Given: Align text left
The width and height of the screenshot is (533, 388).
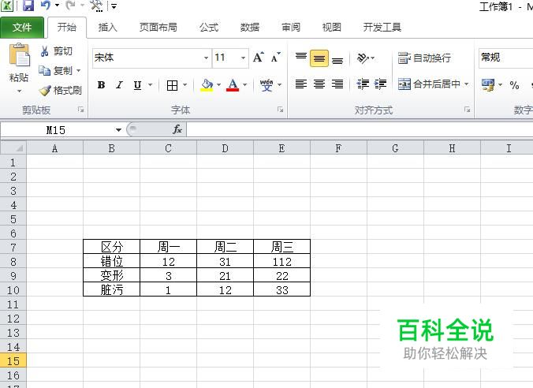Looking at the screenshot, I should click(x=301, y=84).
